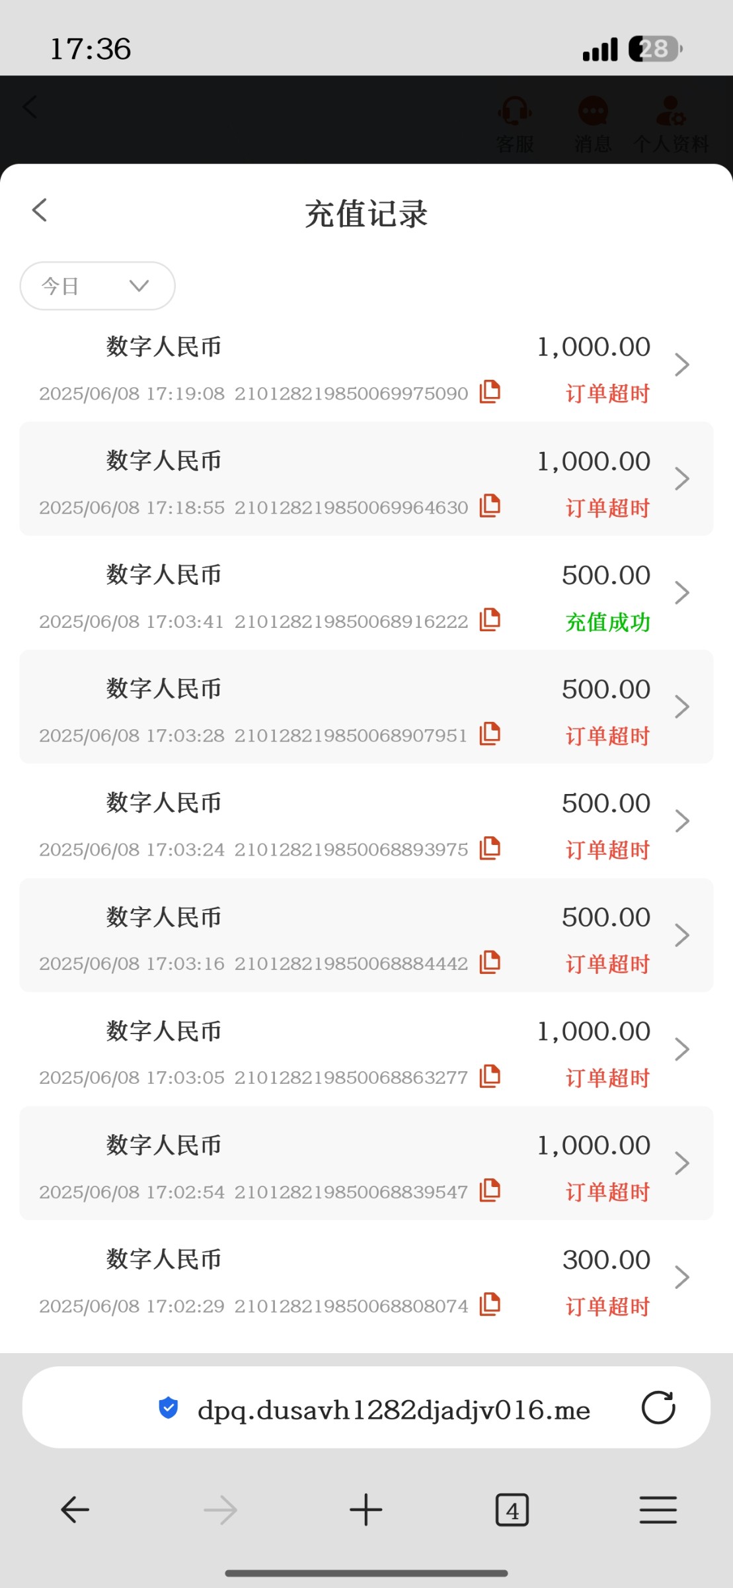Open a new browser tab

pyautogui.click(x=366, y=1510)
